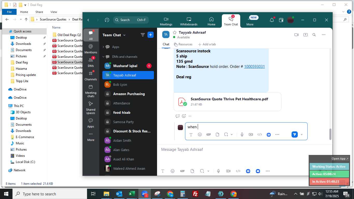Click the blue plus new chat button
354x199 pixels.
tap(151, 35)
